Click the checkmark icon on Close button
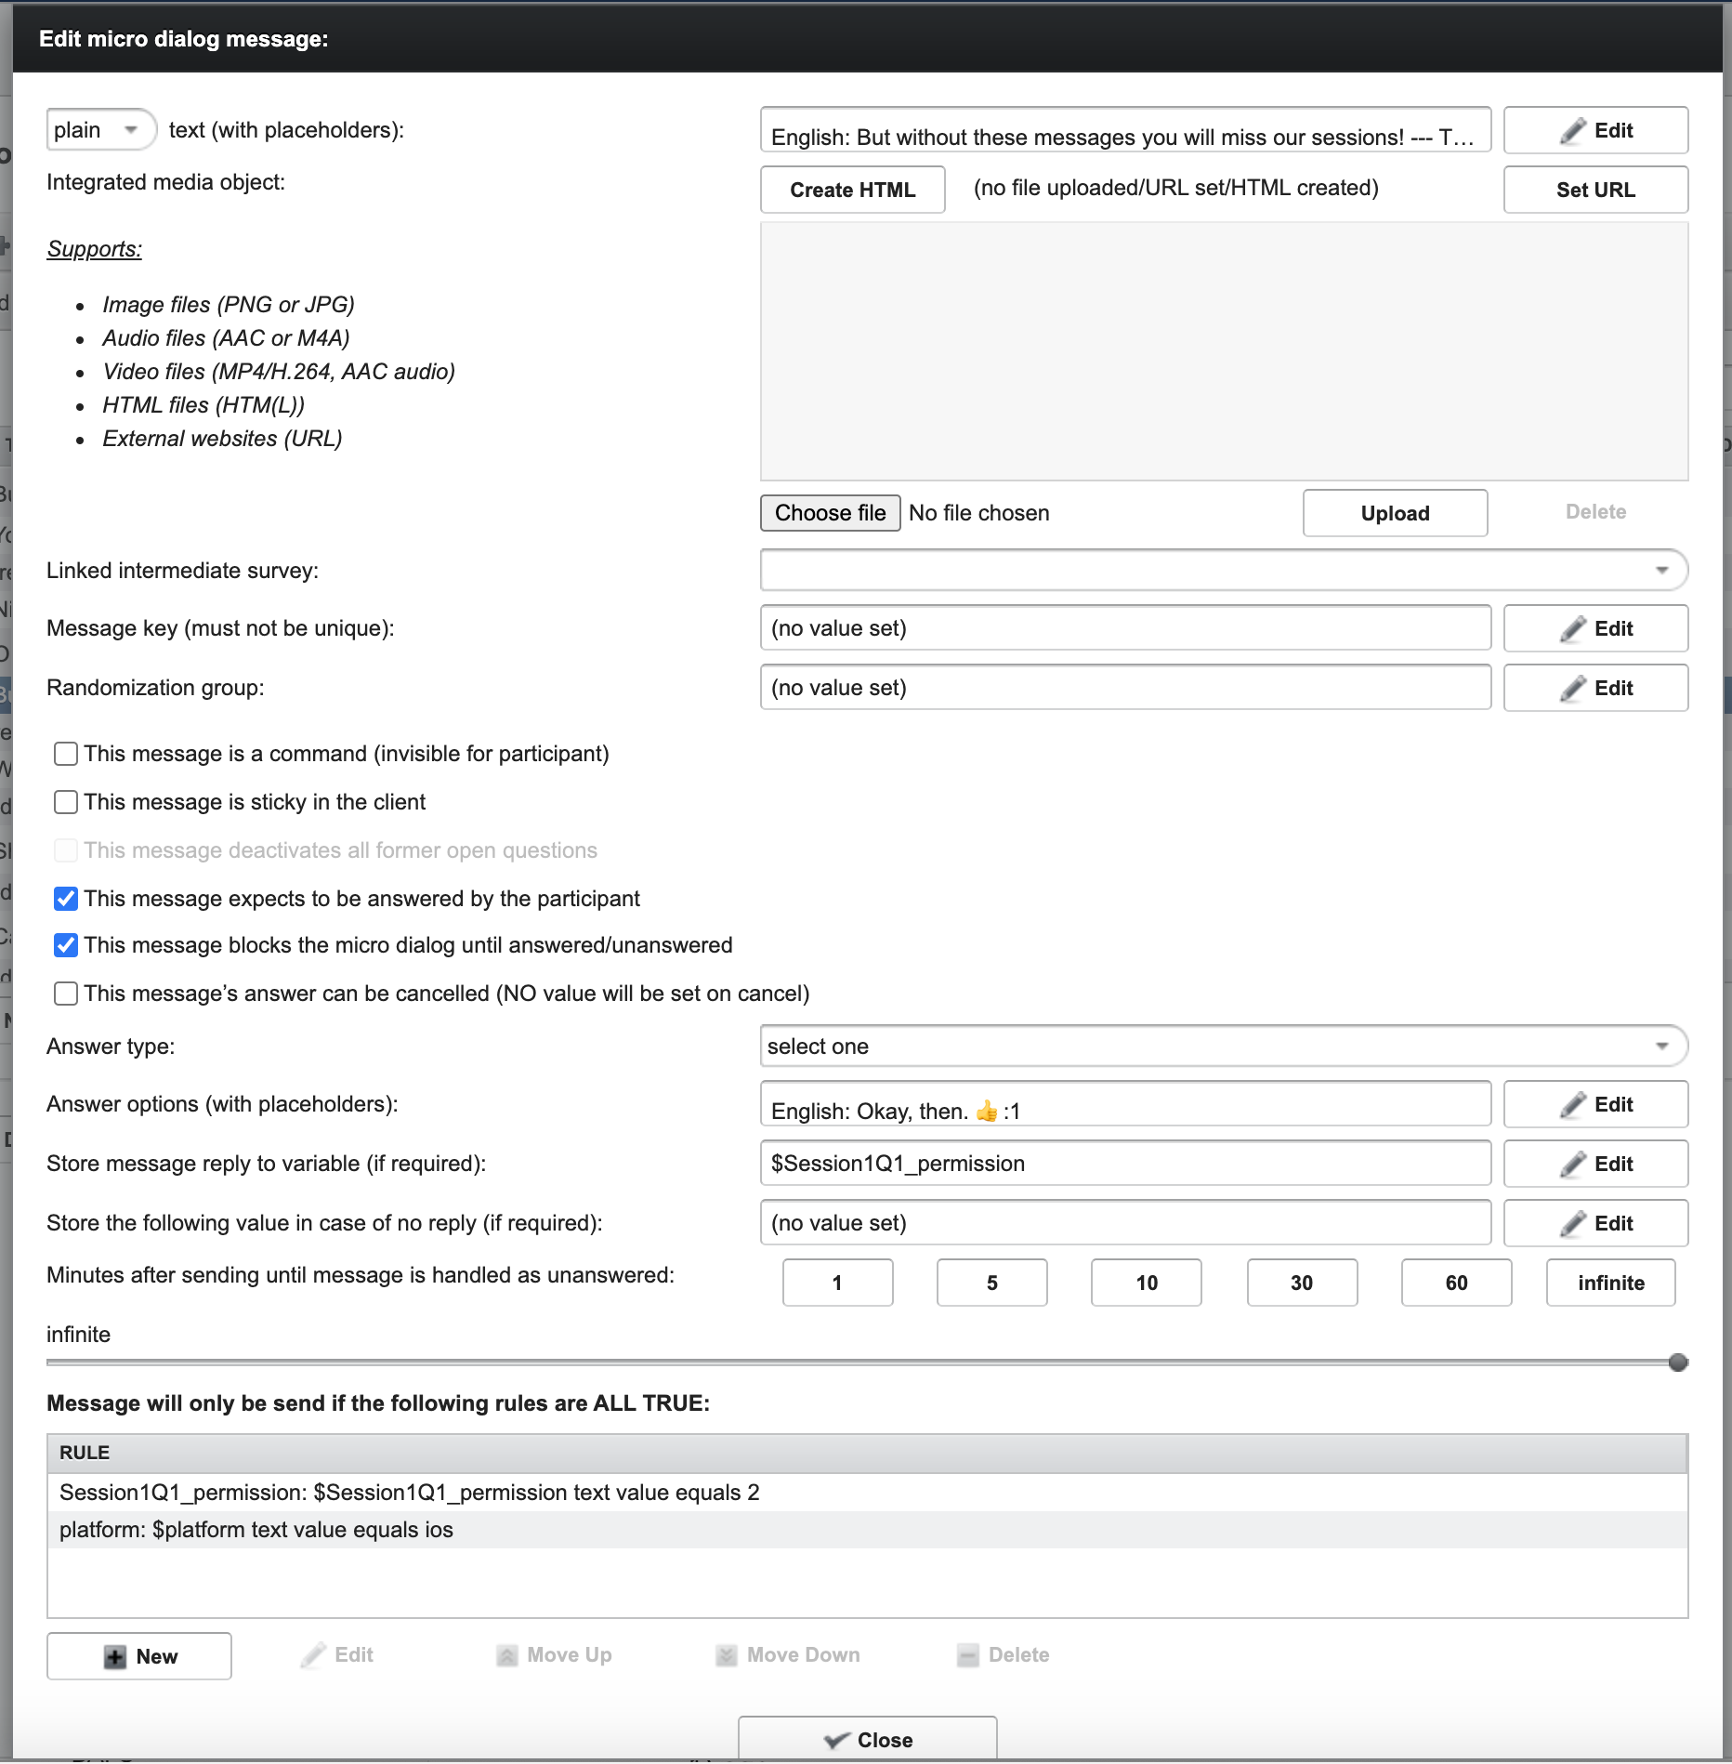Viewport: 1732px width, 1764px height. (x=836, y=1741)
